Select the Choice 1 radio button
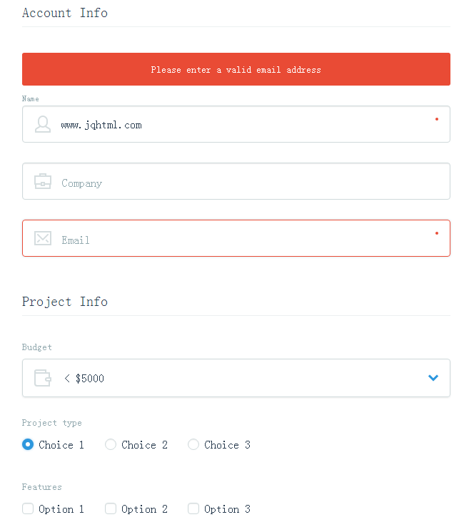Screen dimensions: 474x532 (x=28, y=444)
